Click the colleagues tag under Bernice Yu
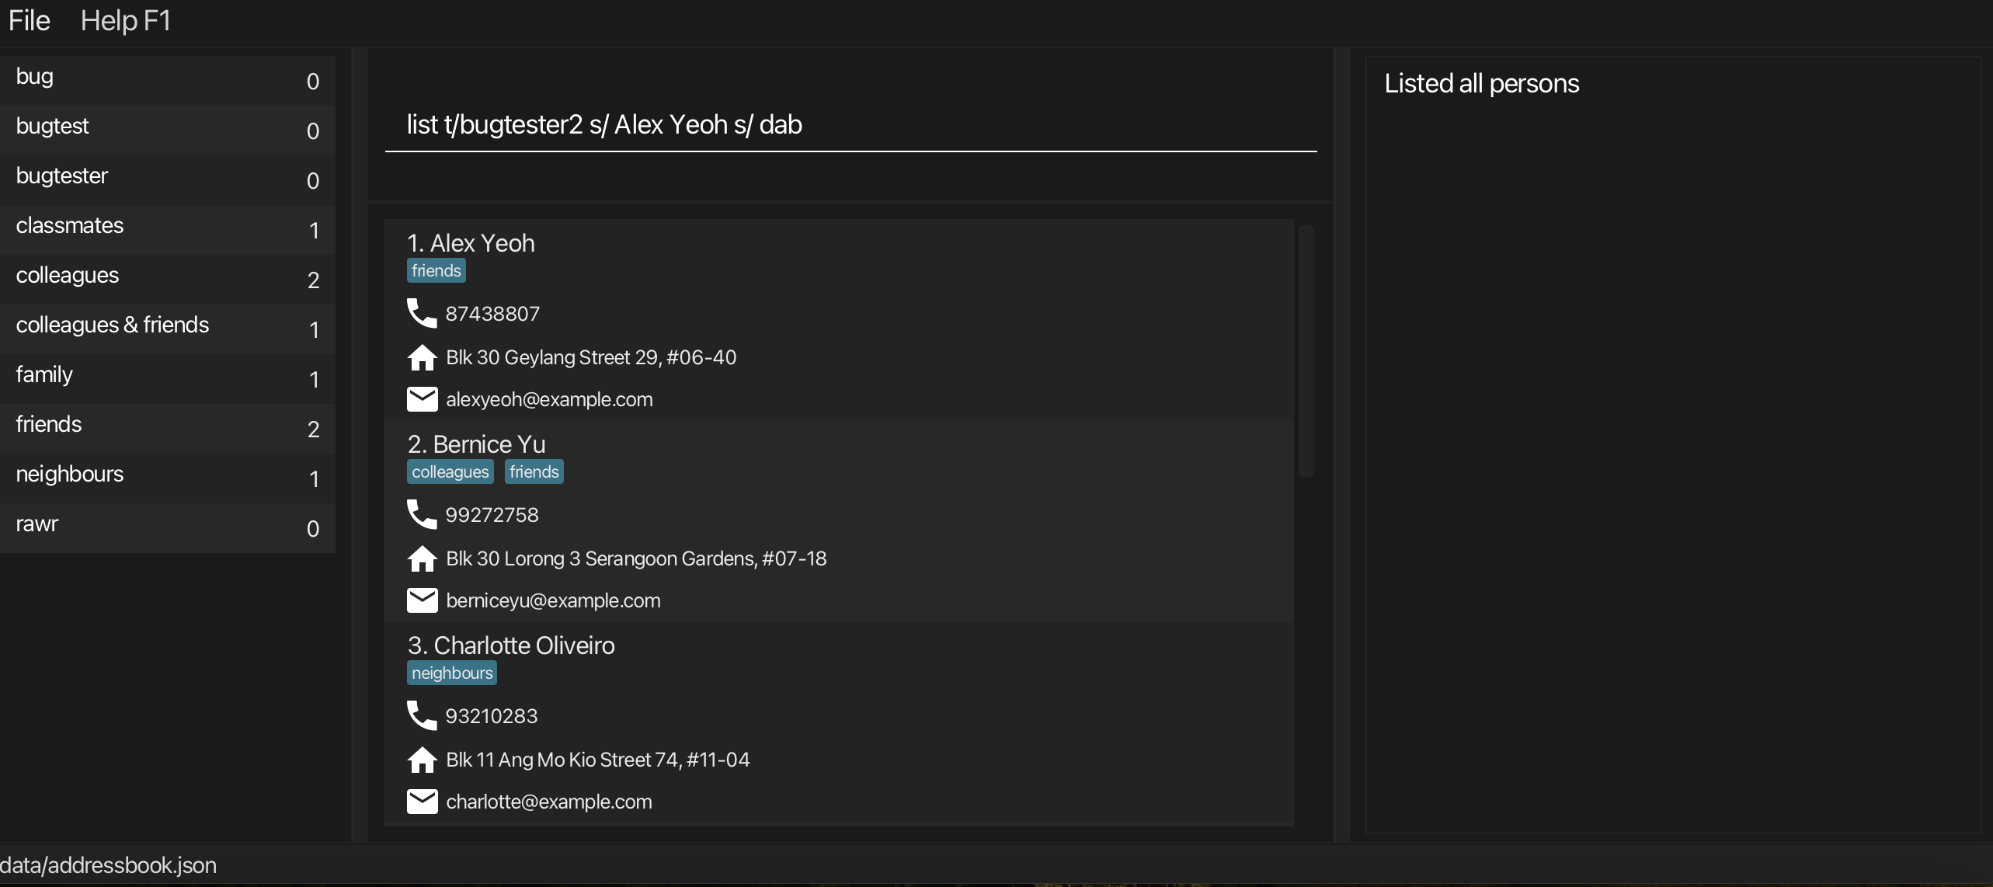The image size is (1993, 887). tap(450, 472)
